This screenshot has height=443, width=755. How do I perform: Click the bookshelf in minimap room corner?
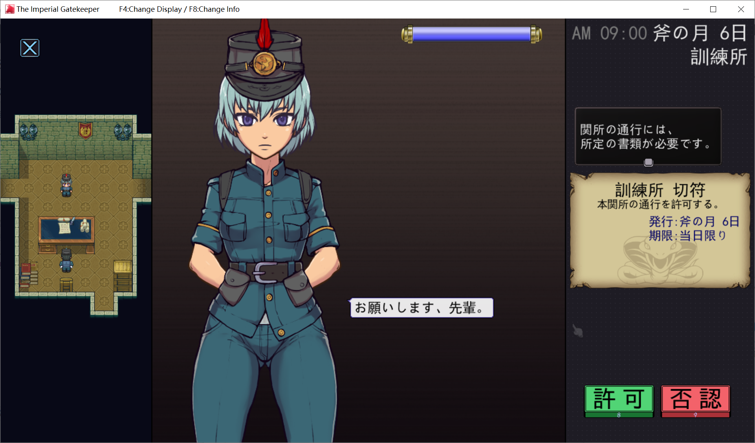(29, 275)
